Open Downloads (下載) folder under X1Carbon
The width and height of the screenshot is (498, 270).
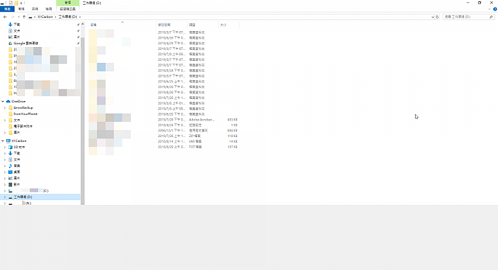[17, 153]
